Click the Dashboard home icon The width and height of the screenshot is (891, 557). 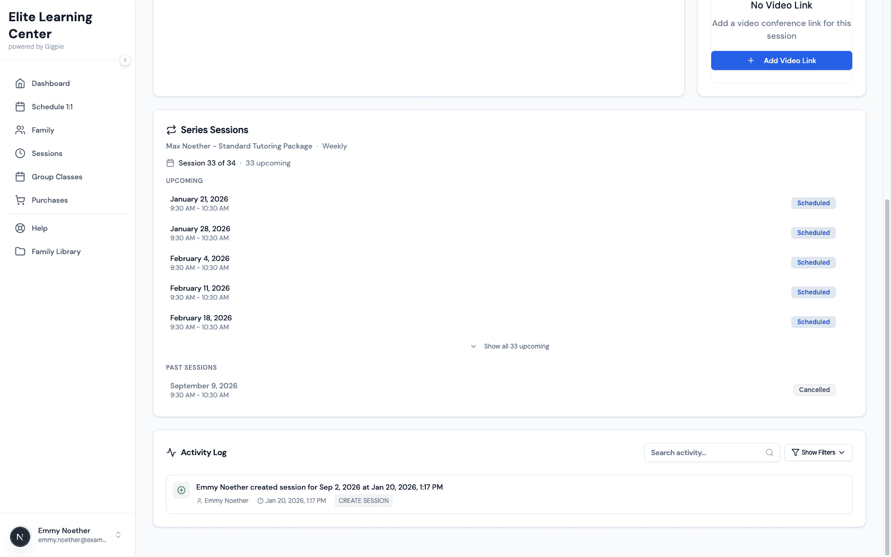20,83
